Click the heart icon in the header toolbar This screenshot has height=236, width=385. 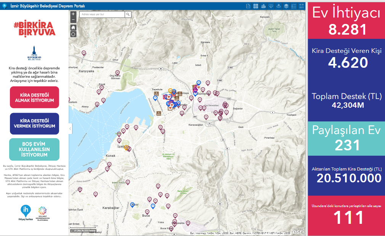click(x=271, y=6)
